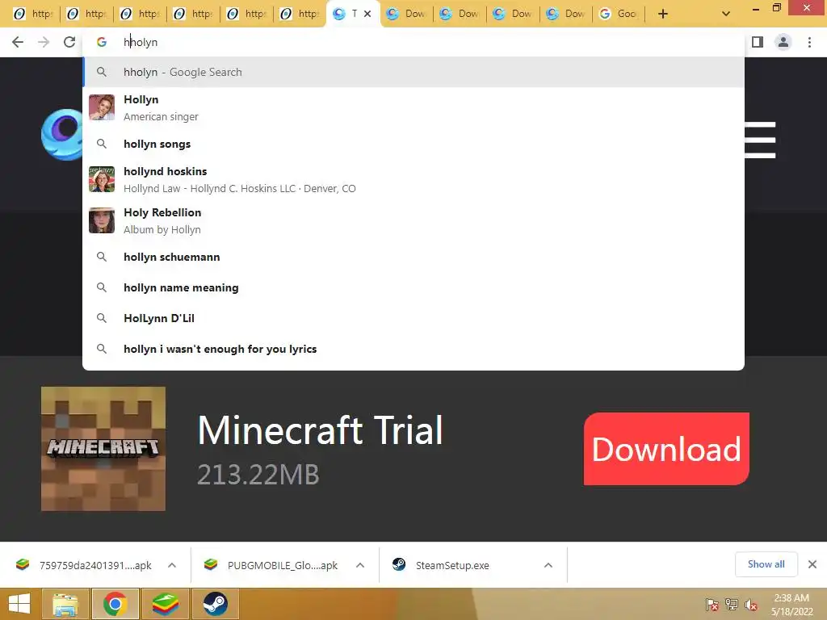Click the muted volume tray icon
This screenshot has width=827, height=620.
751,605
